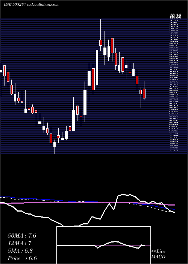The width and height of the screenshot is (188, 264).
Task: Click the rightmost red candlestick on chart
Action: tap(144, 94)
